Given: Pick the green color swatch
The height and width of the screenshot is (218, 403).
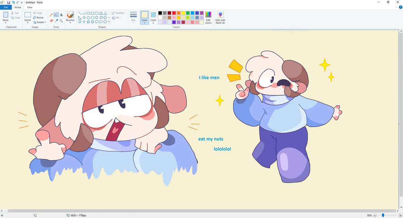Looking at the screenshot, I should 188,13.
